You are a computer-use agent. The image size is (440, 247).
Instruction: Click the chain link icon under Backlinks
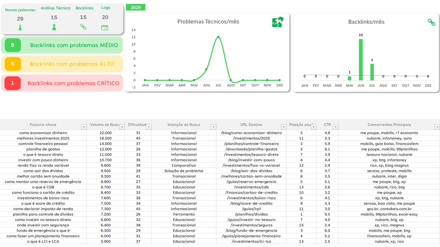[83, 27]
